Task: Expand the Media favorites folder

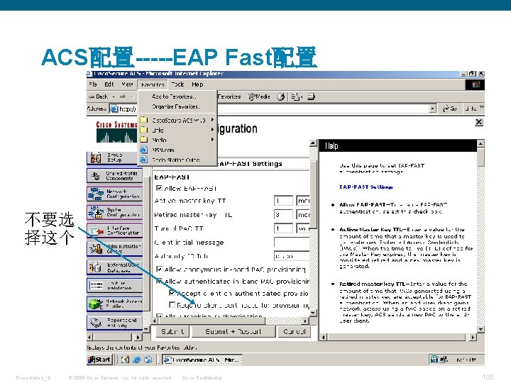Action: pos(177,140)
